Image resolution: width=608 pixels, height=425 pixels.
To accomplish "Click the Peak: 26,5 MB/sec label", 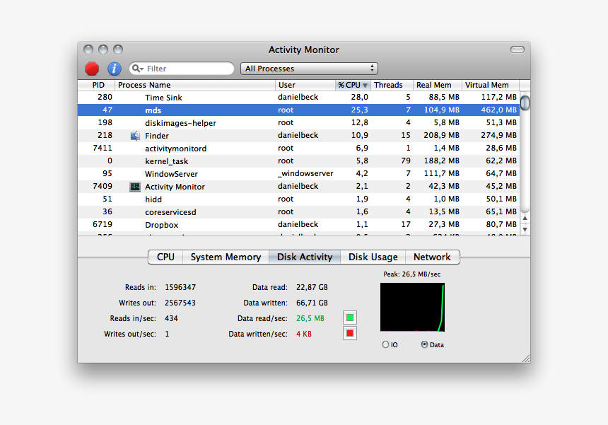I will 411,274.
